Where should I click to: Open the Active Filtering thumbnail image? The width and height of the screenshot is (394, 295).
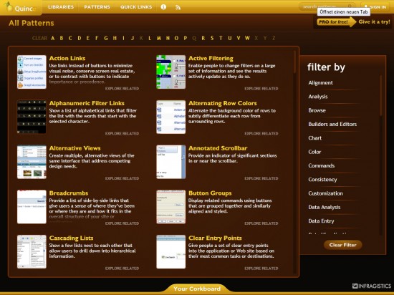pos(171,72)
